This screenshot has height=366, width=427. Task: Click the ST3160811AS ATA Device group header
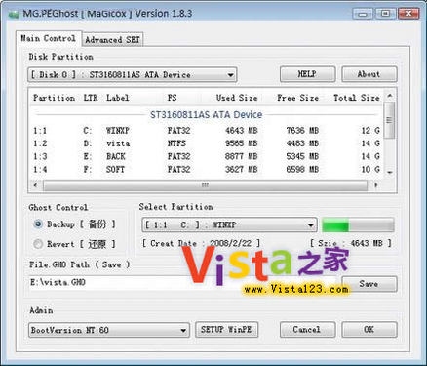207,115
